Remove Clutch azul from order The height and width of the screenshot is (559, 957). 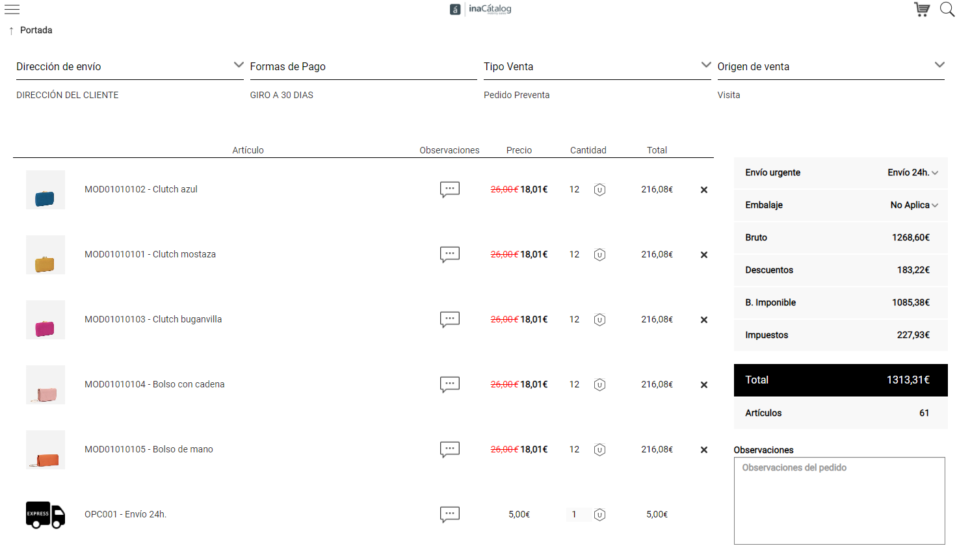click(x=704, y=190)
